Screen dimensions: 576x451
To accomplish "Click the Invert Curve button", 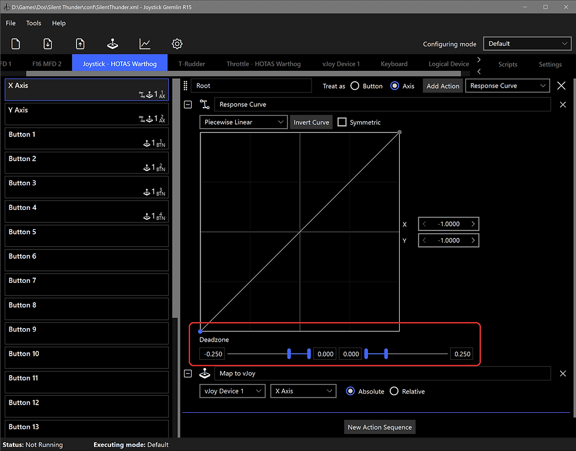I will tap(311, 122).
